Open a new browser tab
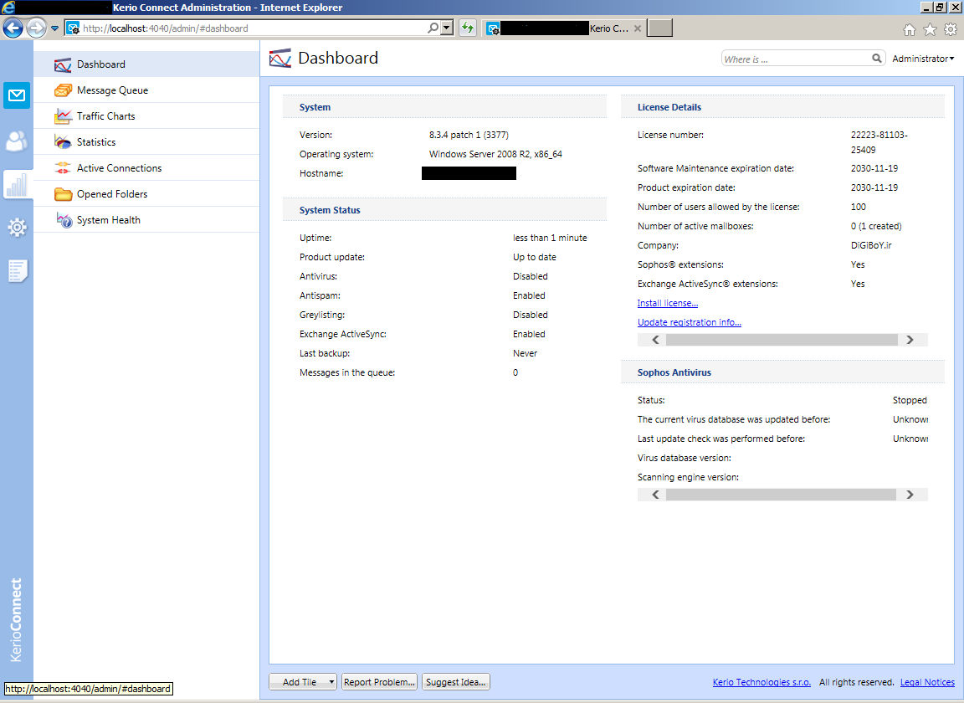Viewport: 964px width, 703px height. [659, 28]
